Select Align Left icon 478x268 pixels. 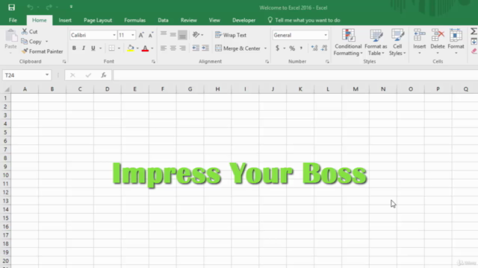click(164, 48)
